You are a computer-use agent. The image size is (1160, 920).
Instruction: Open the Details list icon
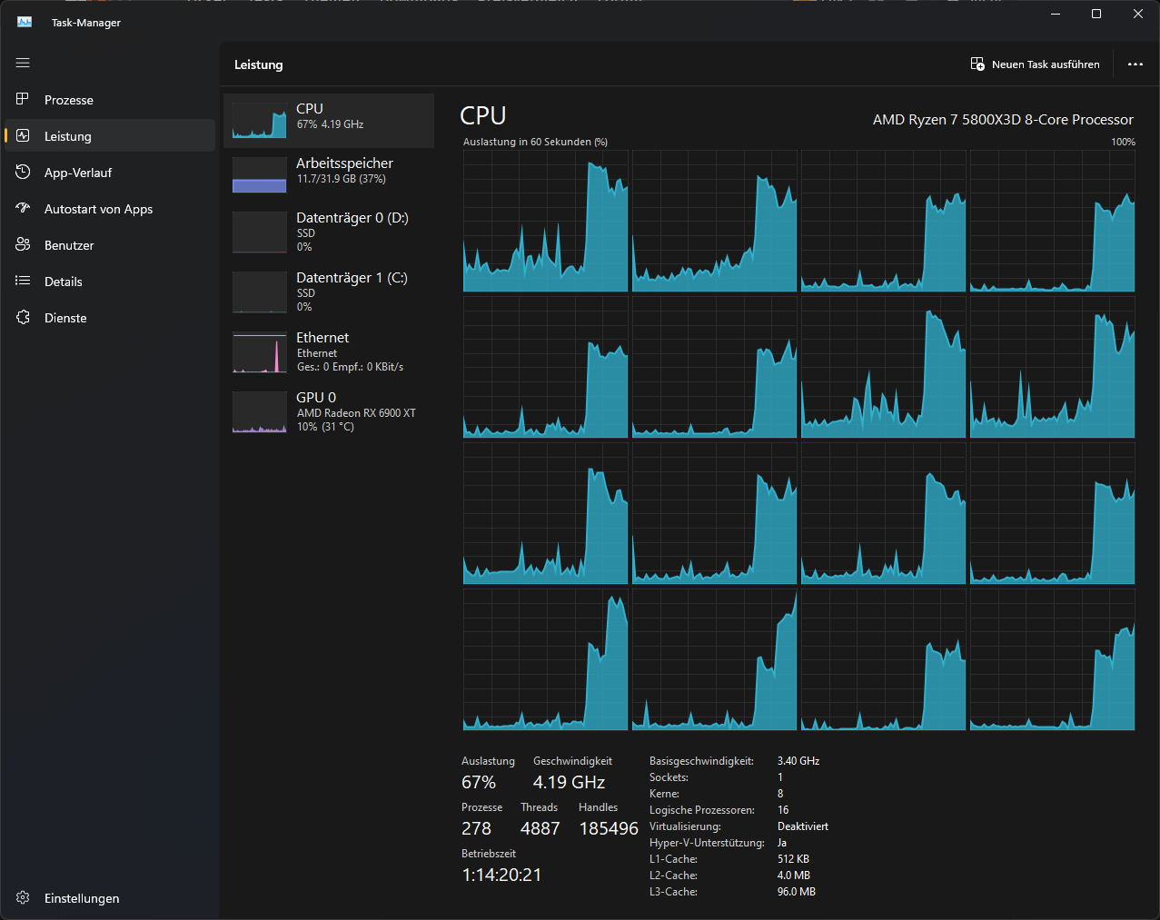(23, 282)
